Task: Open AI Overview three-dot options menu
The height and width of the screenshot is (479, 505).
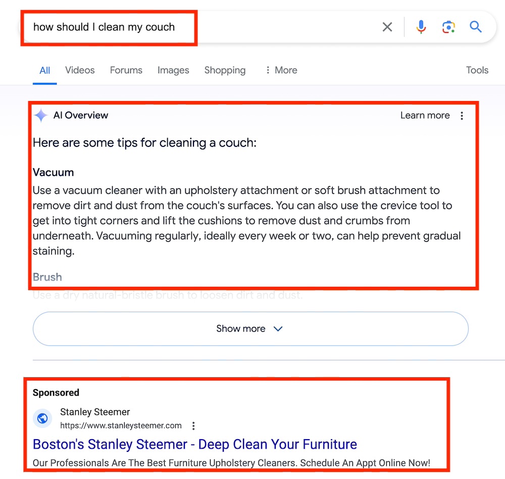Action: [462, 116]
